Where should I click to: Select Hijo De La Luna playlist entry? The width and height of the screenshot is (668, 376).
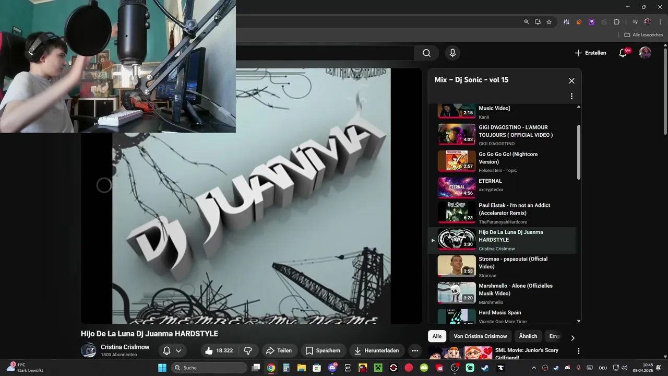tap(502, 240)
